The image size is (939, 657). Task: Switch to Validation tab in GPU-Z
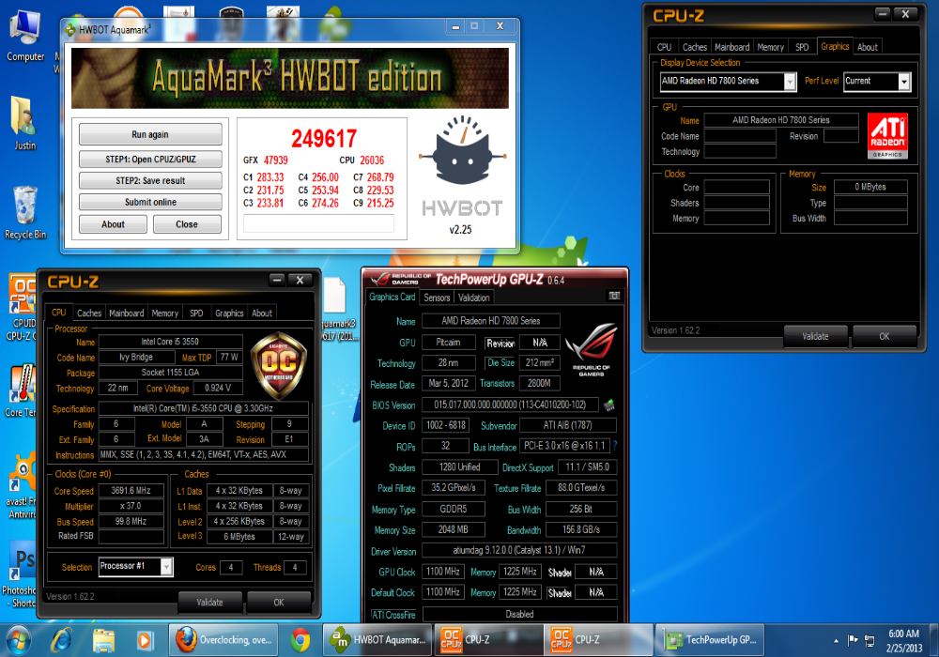click(473, 298)
